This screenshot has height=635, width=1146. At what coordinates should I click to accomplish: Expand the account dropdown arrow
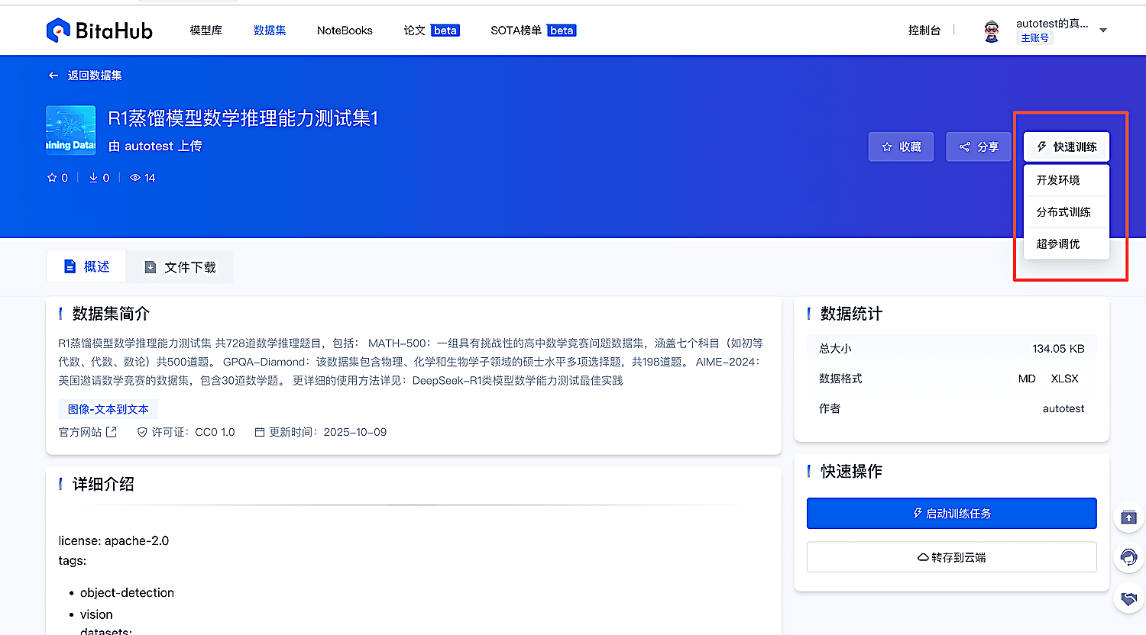click(1103, 31)
